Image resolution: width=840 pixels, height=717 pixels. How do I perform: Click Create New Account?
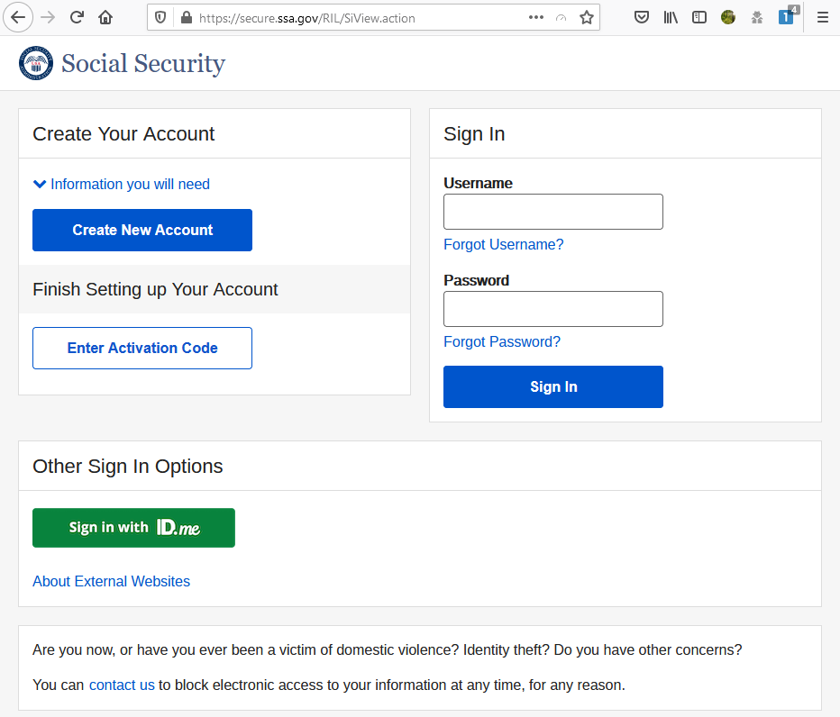(142, 230)
